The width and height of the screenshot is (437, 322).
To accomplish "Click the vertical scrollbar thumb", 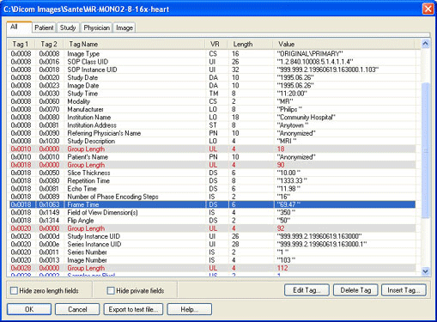I will click(425, 150).
